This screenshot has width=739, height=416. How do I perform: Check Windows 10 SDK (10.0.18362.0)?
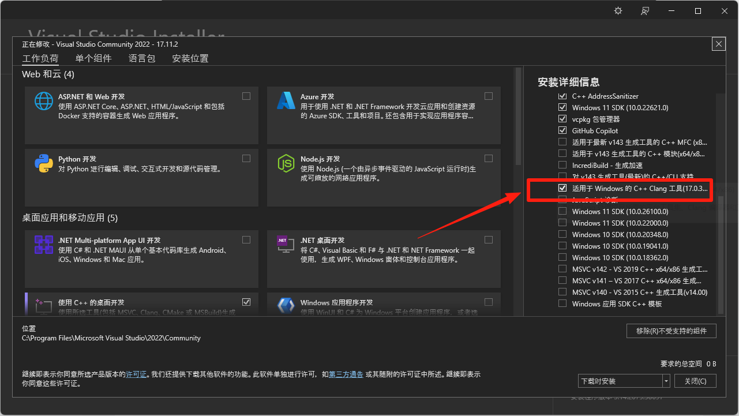point(562,257)
